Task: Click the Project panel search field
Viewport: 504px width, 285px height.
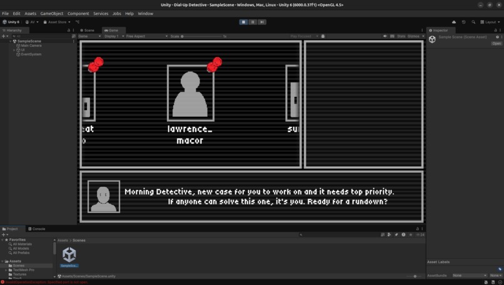Action: (x=338, y=234)
